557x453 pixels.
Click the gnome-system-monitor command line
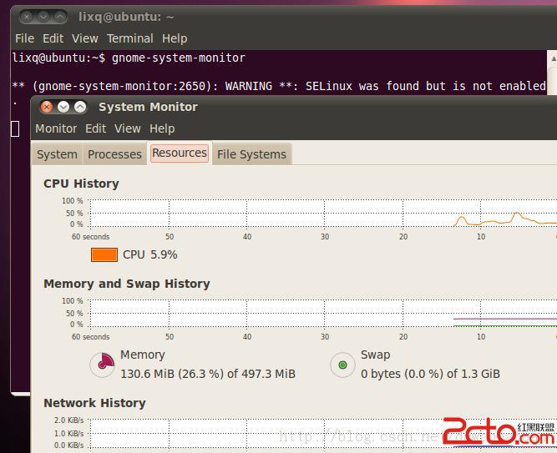(129, 58)
